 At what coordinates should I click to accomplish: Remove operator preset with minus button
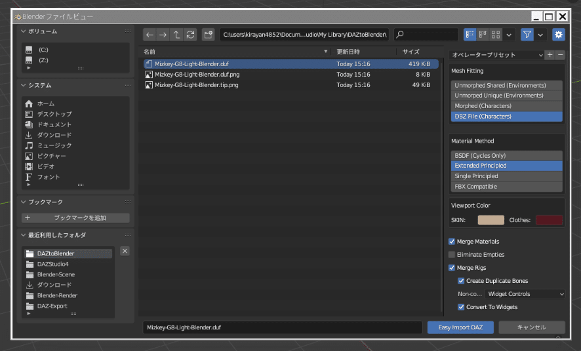pyautogui.click(x=560, y=55)
